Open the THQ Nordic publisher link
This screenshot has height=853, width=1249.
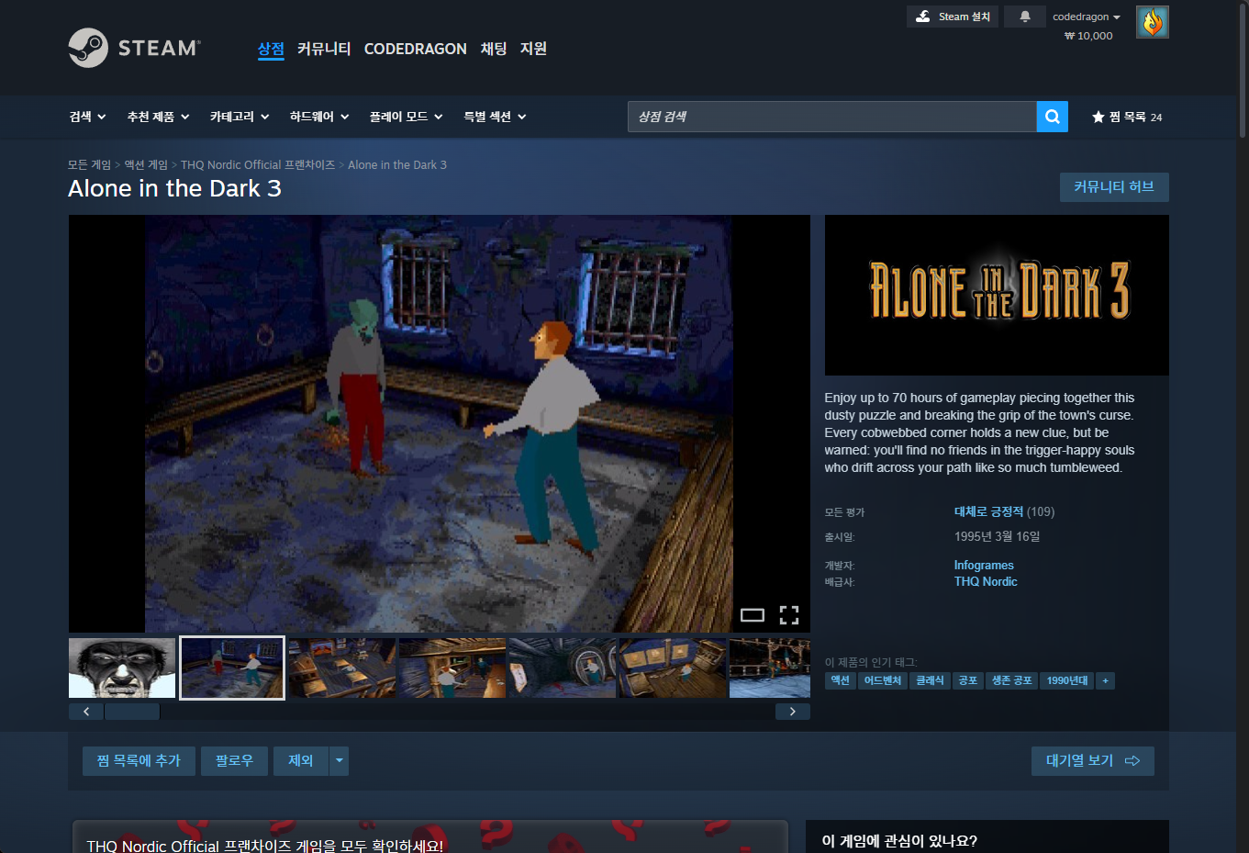point(986,581)
